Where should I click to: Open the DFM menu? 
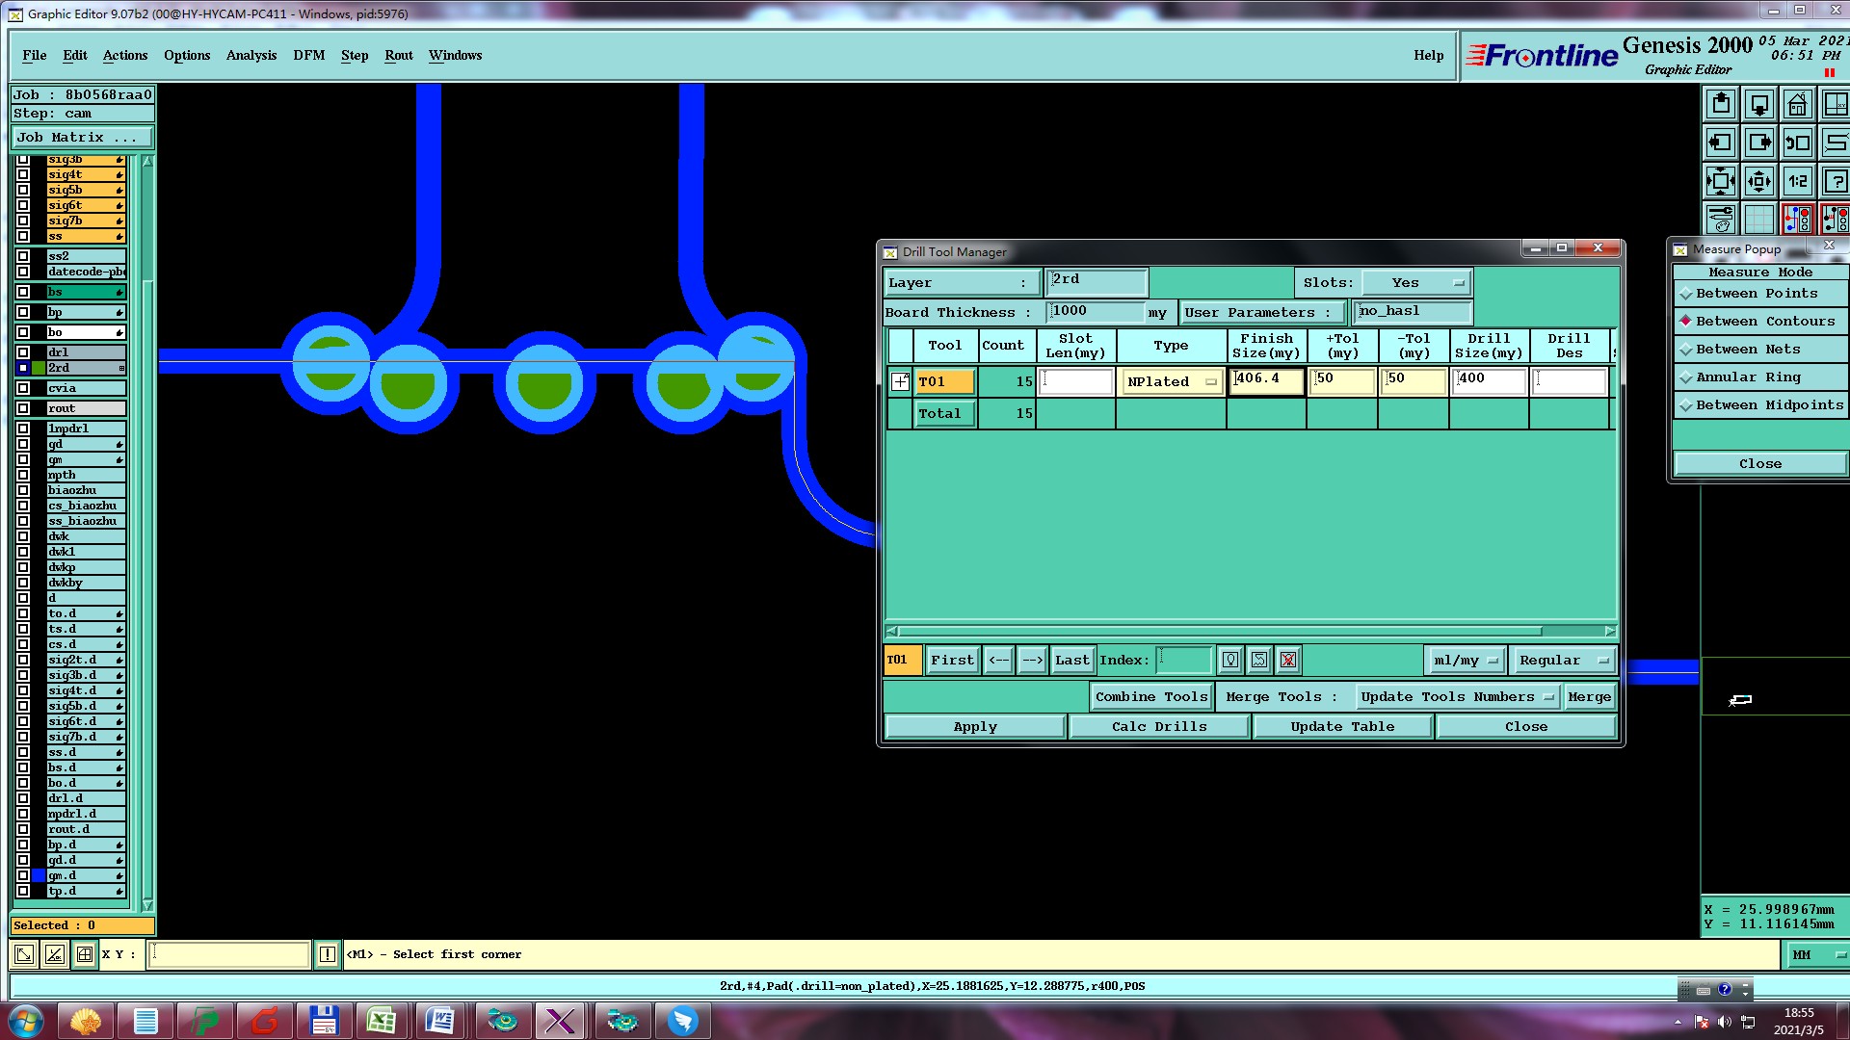(x=308, y=55)
